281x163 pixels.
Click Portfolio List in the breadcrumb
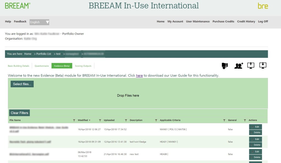(x=44, y=54)
